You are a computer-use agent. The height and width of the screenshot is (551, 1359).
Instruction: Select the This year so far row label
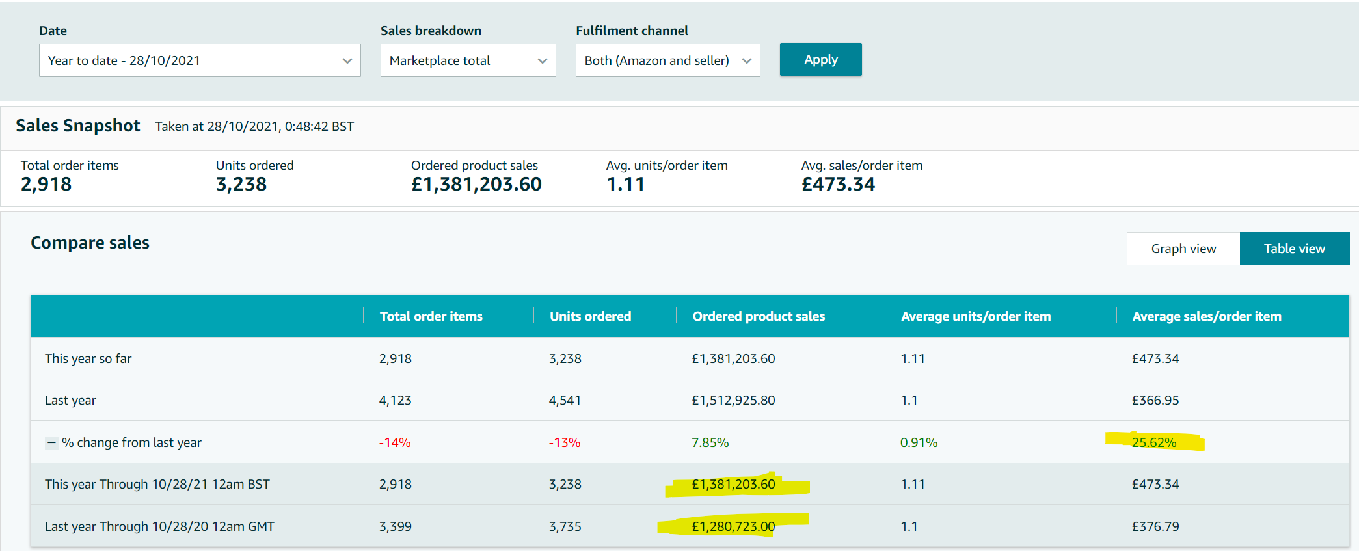pos(88,358)
